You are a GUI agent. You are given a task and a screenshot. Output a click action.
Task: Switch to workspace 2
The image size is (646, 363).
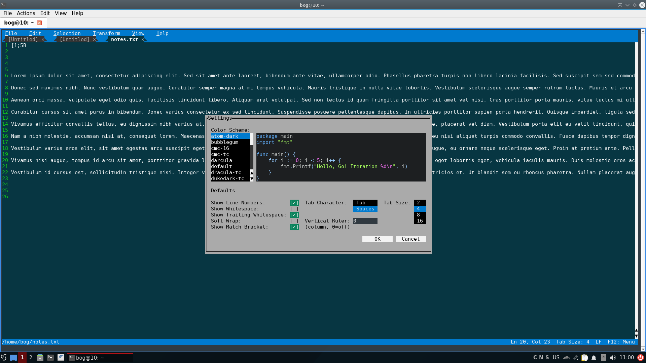[x=31, y=358]
